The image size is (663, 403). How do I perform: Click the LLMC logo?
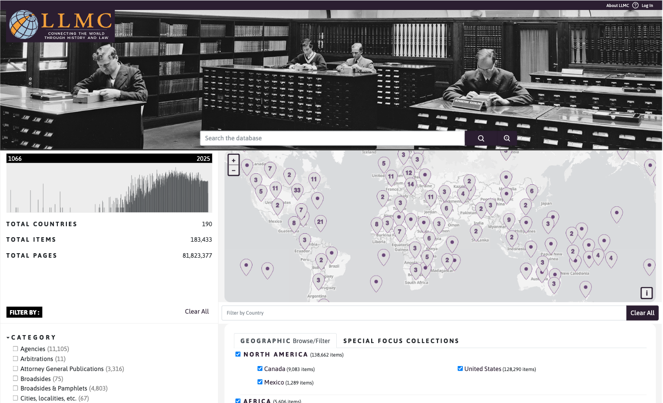[59, 23]
